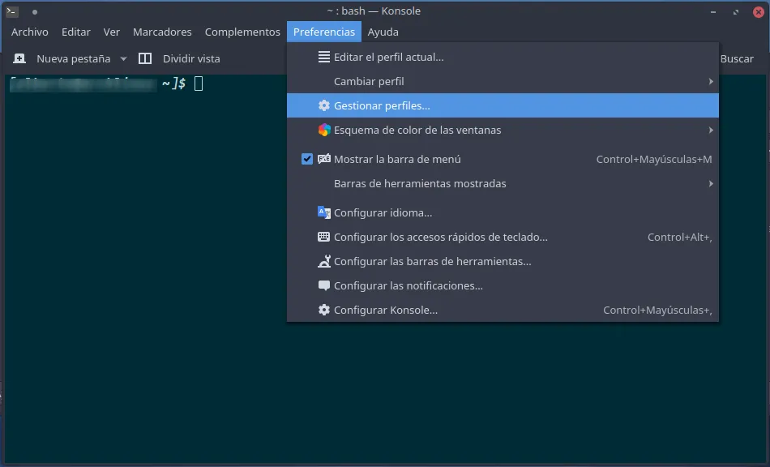Click the speech bubble notifications icon
The width and height of the screenshot is (770, 467).
click(x=324, y=285)
